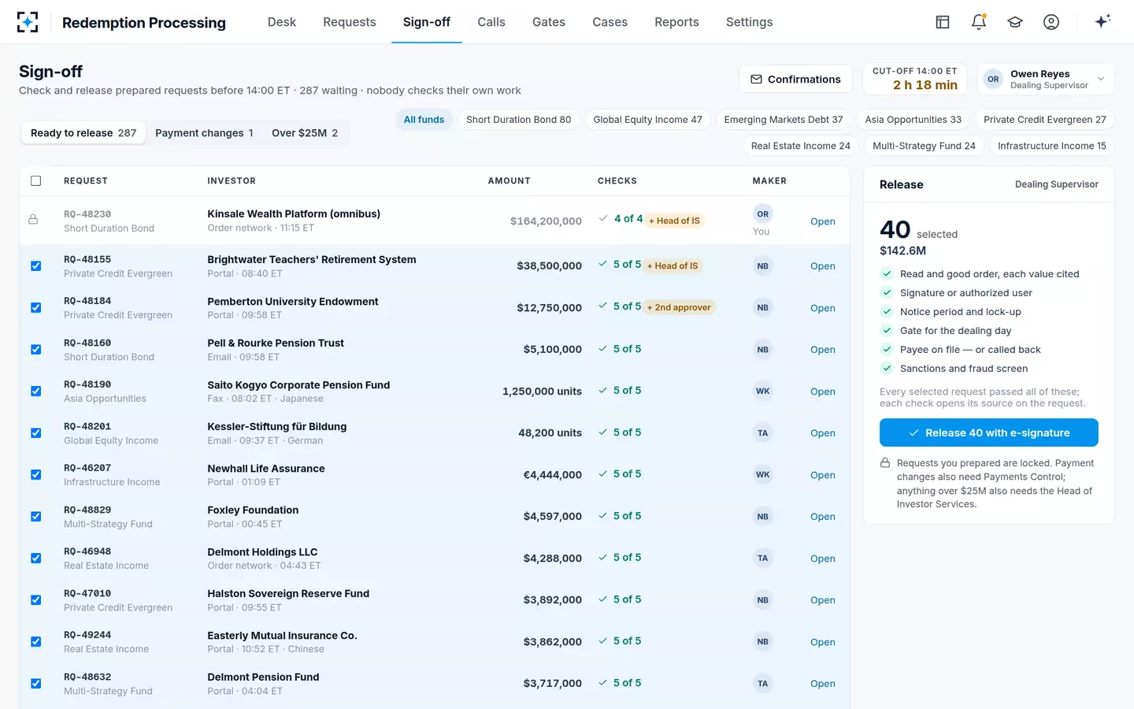Viewport: 1134px width, 709px height.
Task: Release 40 with e-signature
Action: 988,432
